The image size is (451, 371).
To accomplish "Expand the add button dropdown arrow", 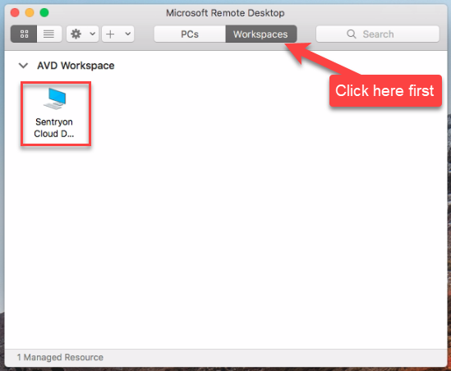I will [x=128, y=34].
